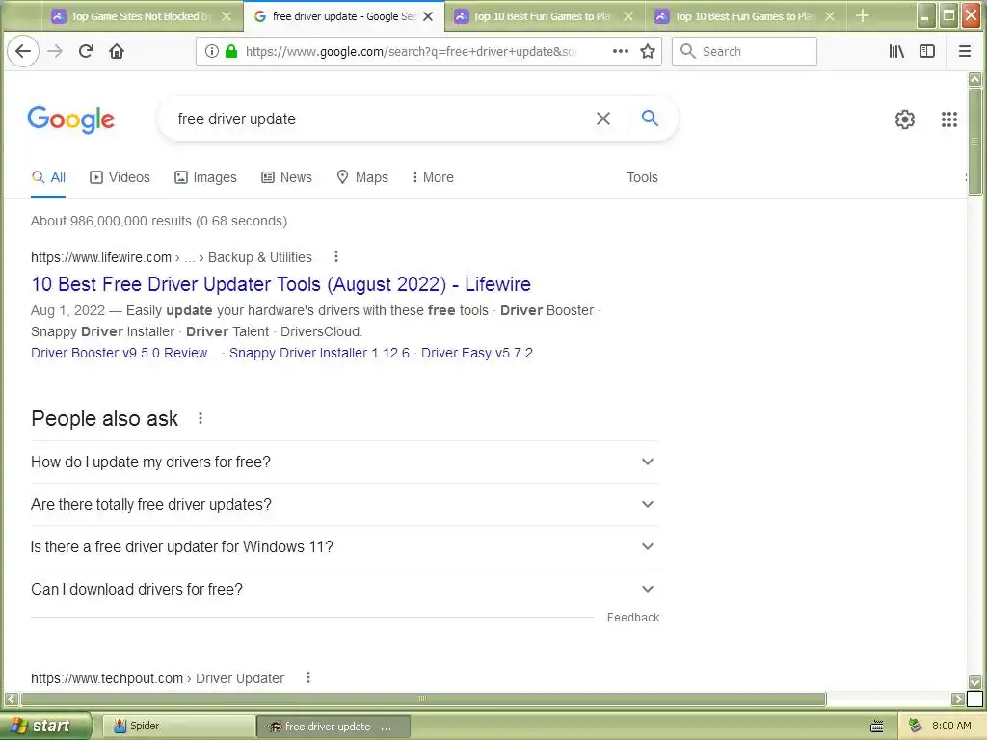Focus the Firefox Search box
Screen dimensions: 987x740
click(x=744, y=51)
